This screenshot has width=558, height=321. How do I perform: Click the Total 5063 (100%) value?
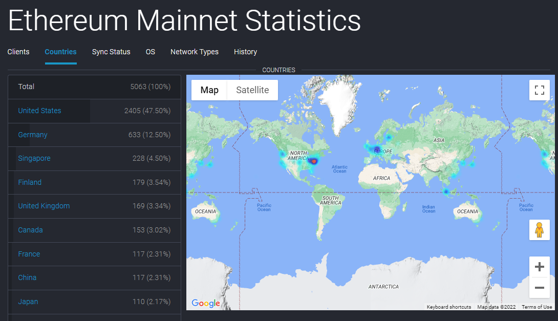pos(151,87)
